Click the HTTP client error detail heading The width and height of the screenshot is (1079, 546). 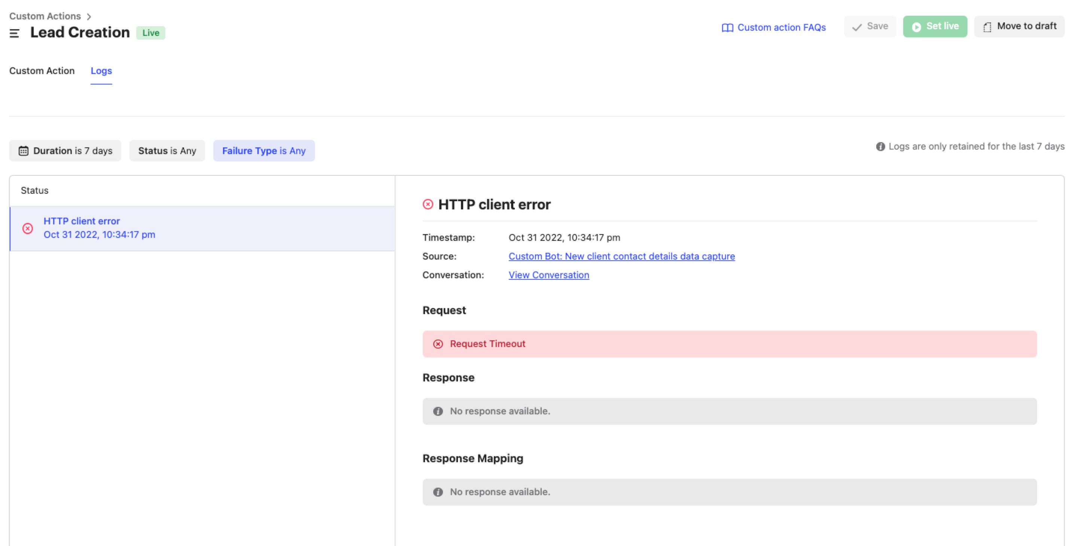494,204
